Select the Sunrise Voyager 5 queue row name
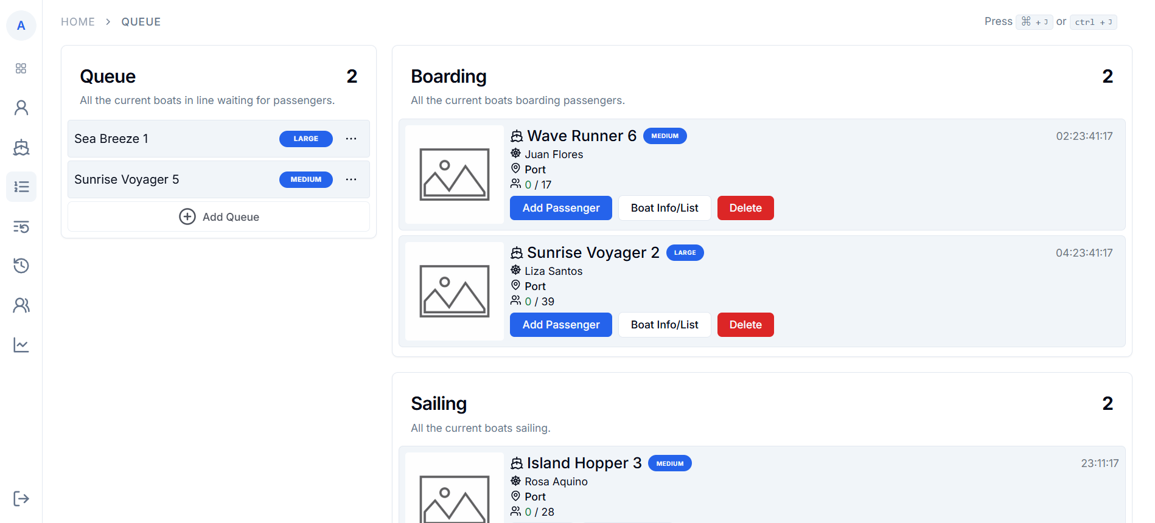1155x523 pixels. tap(127, 179)
